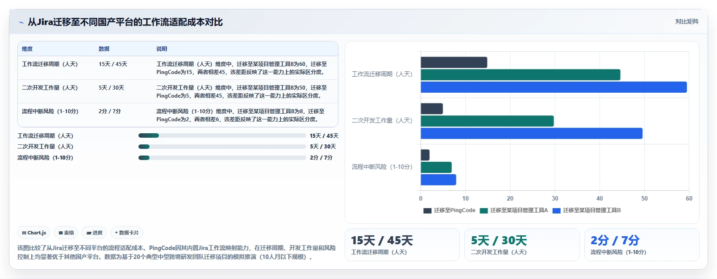This screenshot has height=279, width=717.
Task: Select the Chart.js tag chip
Action: click(34, 233)
